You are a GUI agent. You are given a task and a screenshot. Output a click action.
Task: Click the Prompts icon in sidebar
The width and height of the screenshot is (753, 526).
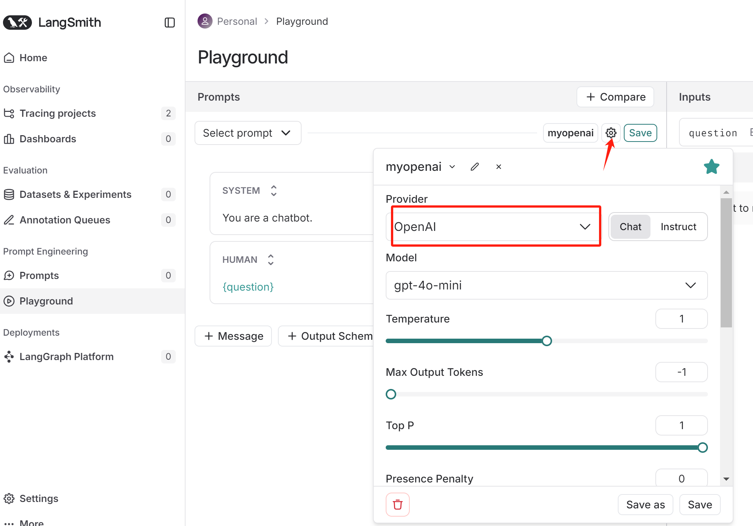pos(9,276)
